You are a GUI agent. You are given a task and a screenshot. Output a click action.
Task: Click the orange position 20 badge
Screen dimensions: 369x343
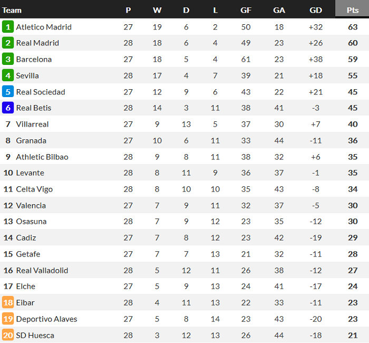click(x=8, y=335)
